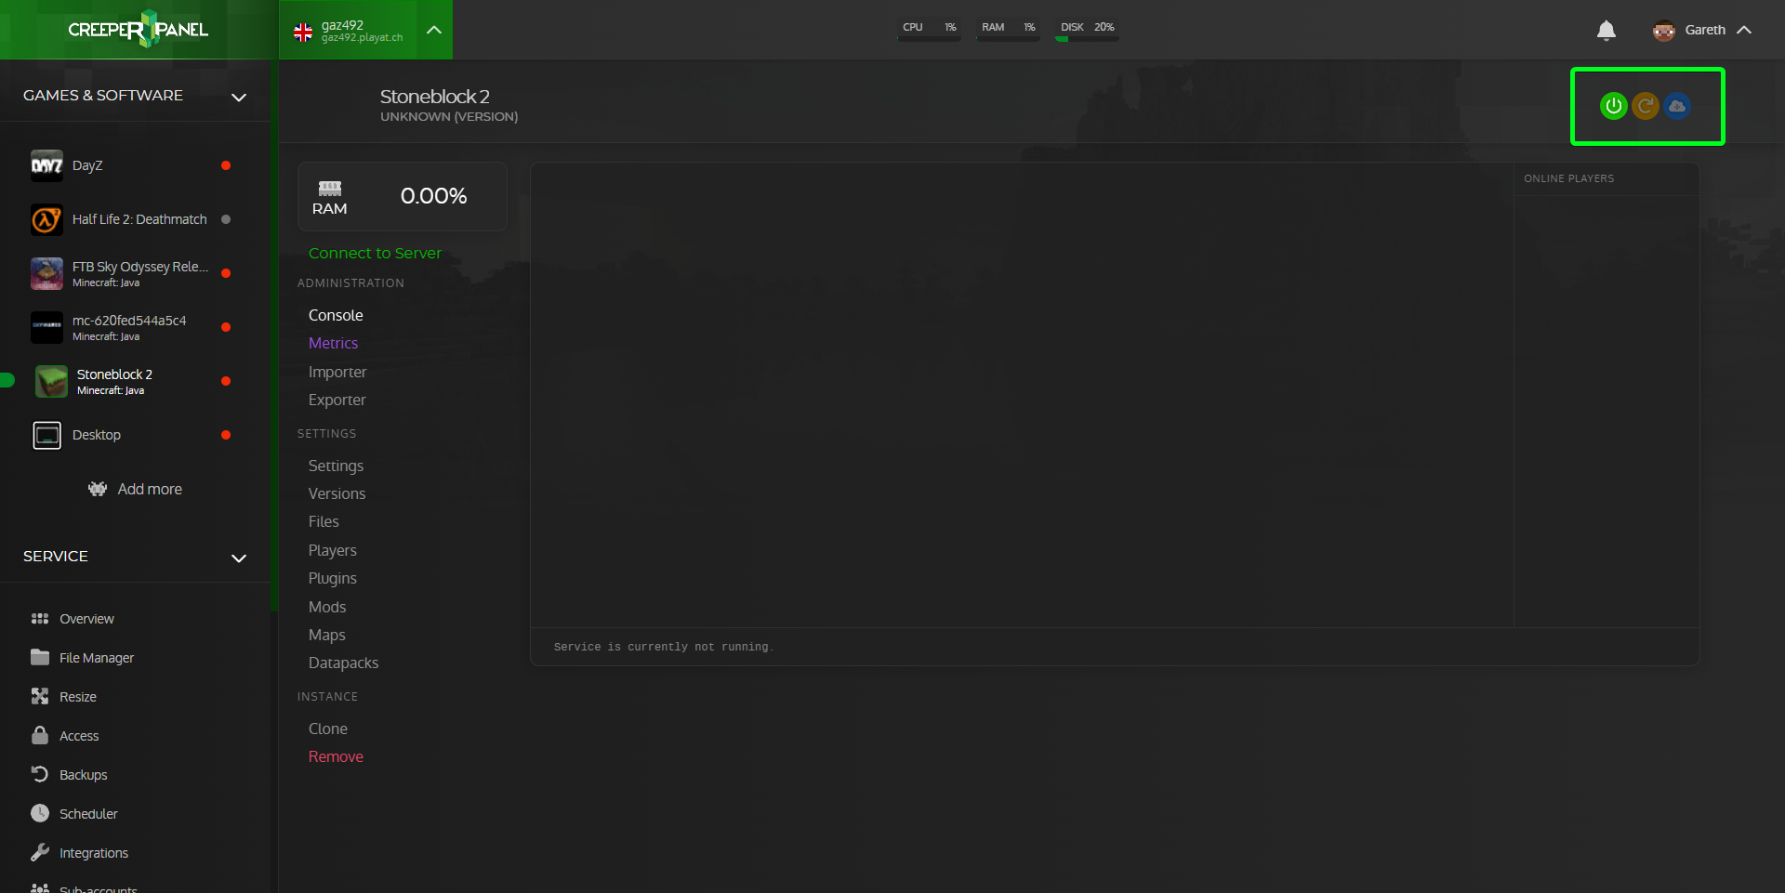Click the Resize arrows icon

40,696
